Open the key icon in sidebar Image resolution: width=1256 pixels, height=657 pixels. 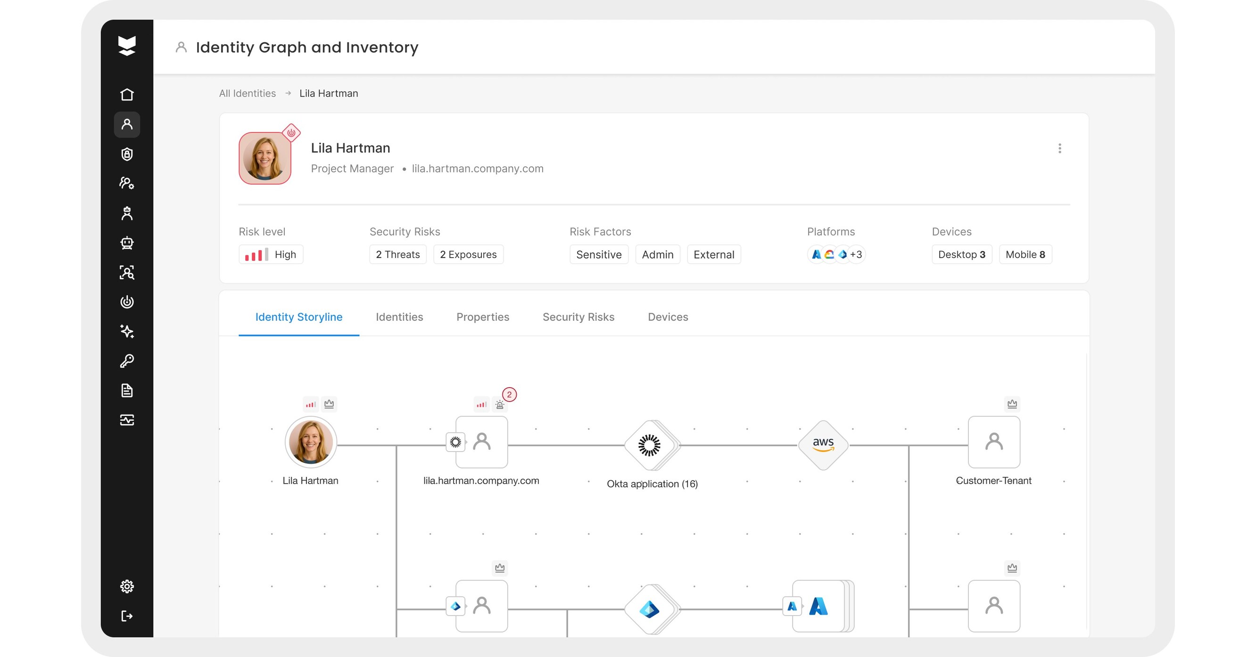point(127,361)
